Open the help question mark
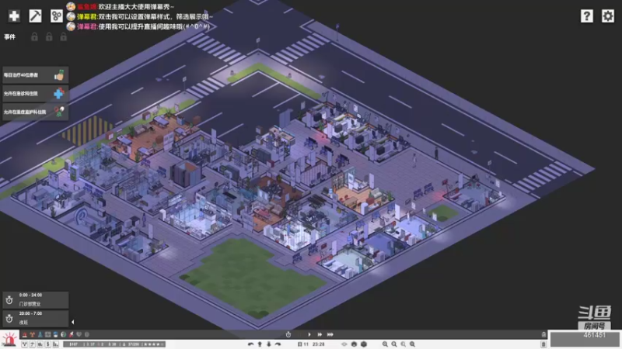 (587, 16)
